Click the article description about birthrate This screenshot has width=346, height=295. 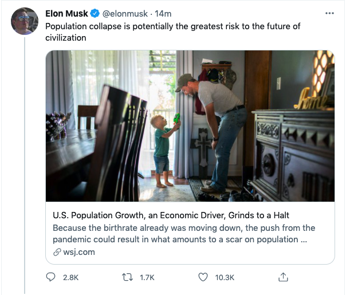coord(184,234)
